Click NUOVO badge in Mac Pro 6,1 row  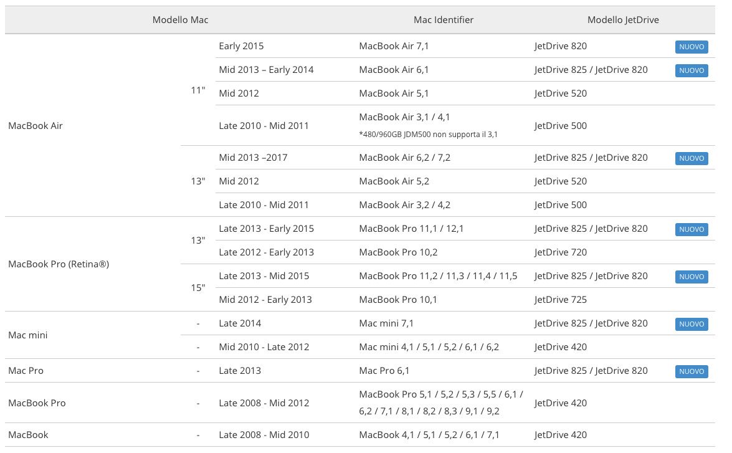[x=691, y=371]
